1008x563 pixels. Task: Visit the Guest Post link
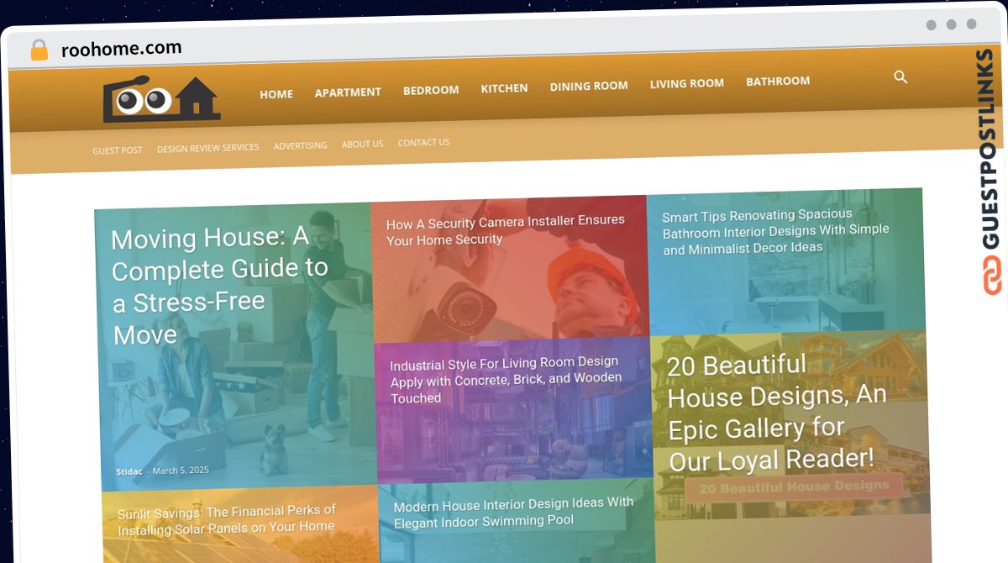[x=118, y=150]
